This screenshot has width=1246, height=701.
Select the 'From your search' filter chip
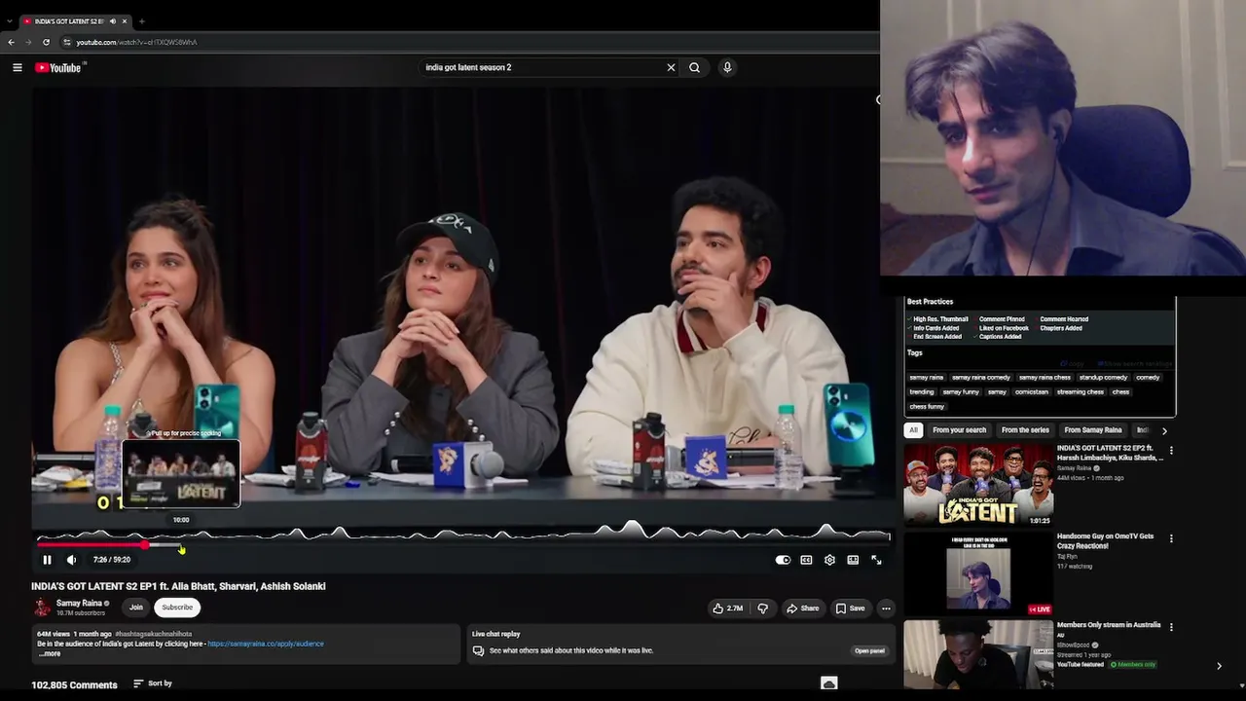[959, 430]
